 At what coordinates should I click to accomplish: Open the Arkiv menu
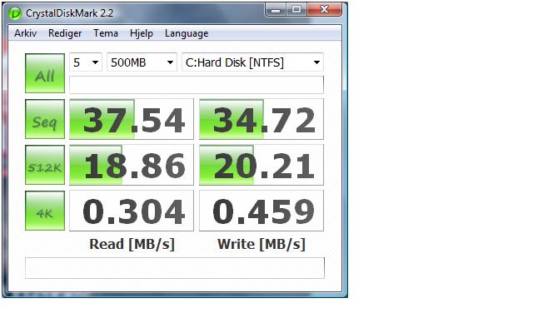pyautogui.click(x=26, y=33)
